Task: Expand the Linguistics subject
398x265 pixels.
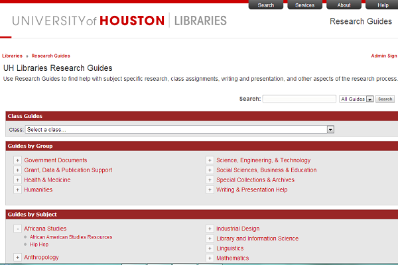Action: (210, 248)
